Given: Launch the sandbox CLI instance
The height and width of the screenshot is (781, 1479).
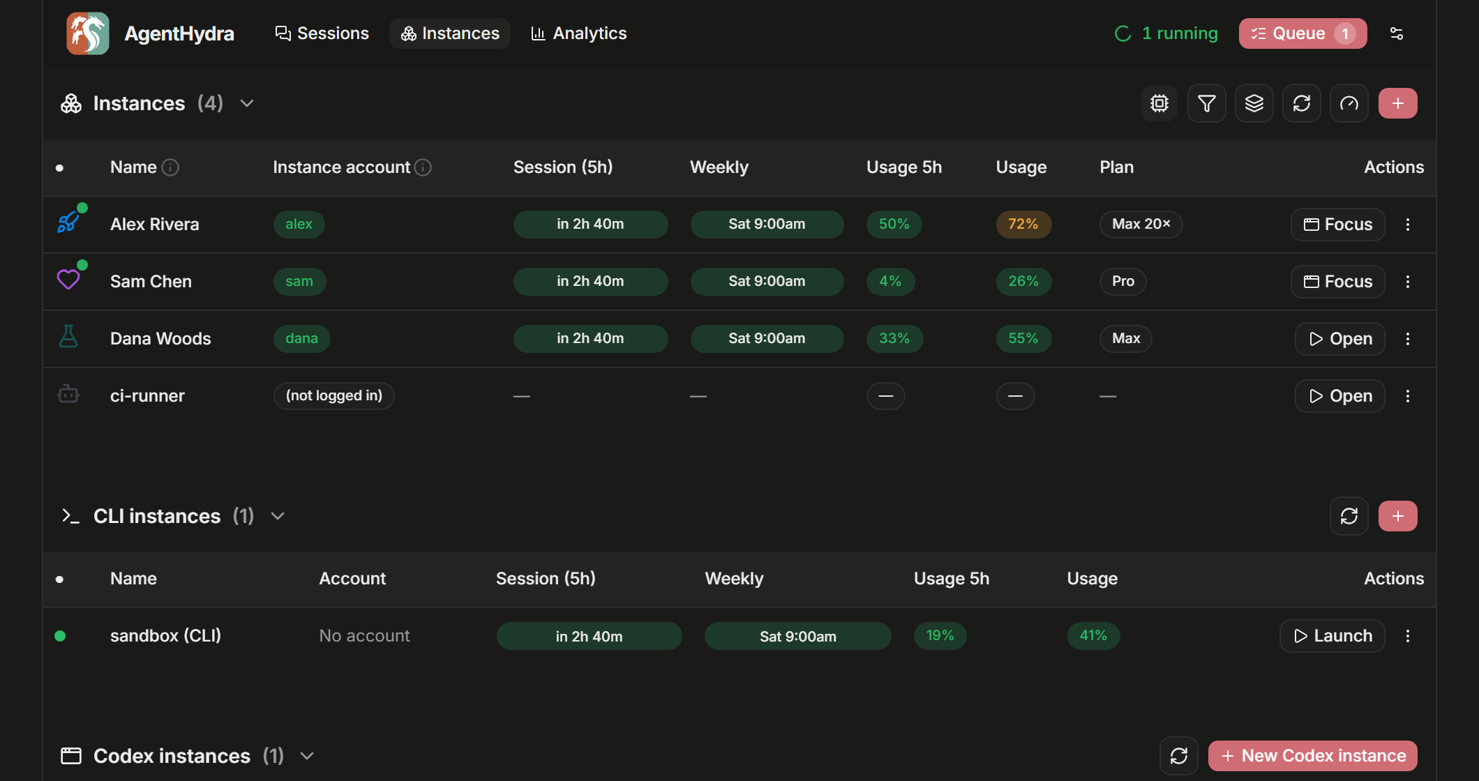Looking at the screenshot, I should tap(1332, 636).
